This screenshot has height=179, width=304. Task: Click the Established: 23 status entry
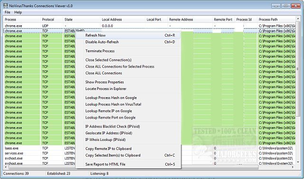[x=58, y=173]
